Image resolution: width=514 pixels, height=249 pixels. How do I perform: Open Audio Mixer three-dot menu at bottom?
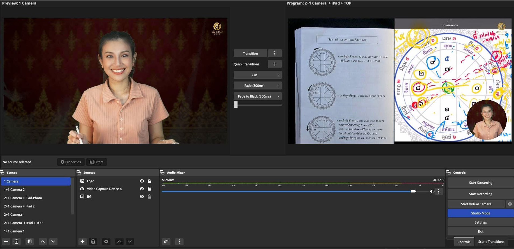[x=179, y=241]
